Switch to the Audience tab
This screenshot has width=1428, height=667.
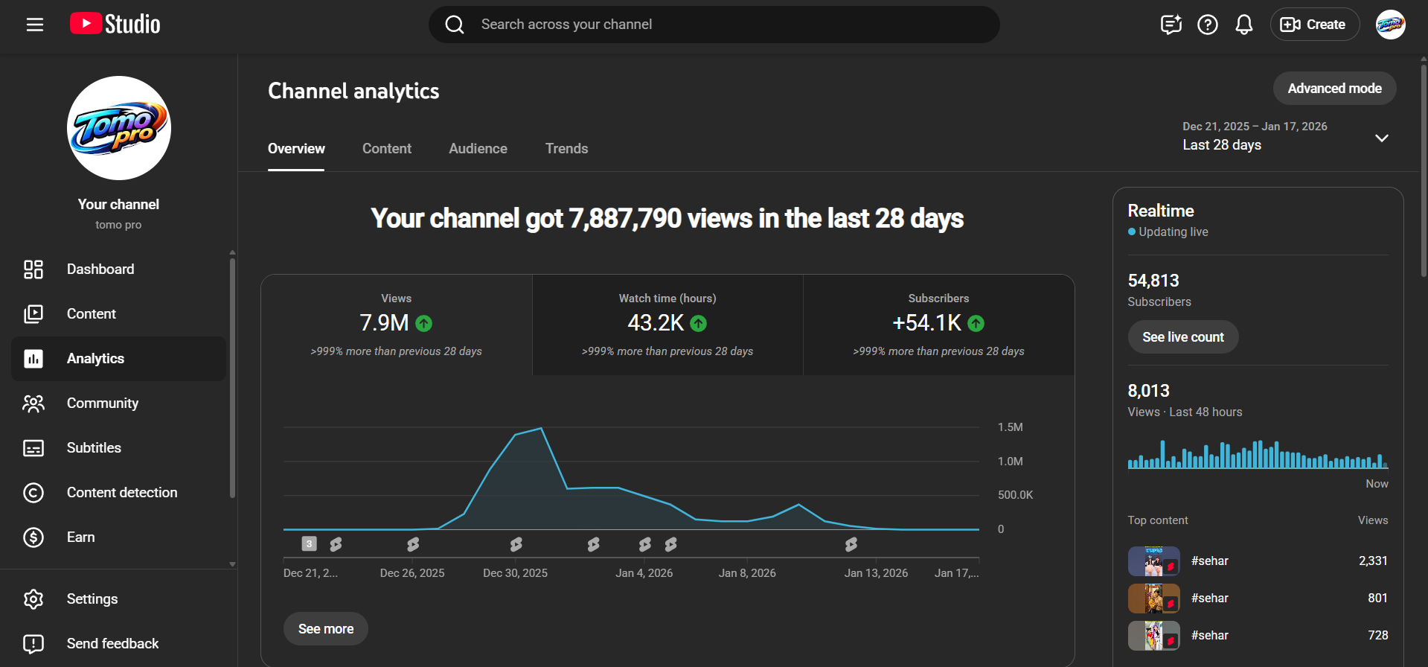[478, 149]
